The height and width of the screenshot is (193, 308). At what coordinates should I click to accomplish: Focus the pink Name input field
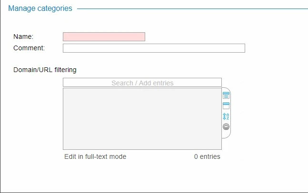tap(104, 37)
